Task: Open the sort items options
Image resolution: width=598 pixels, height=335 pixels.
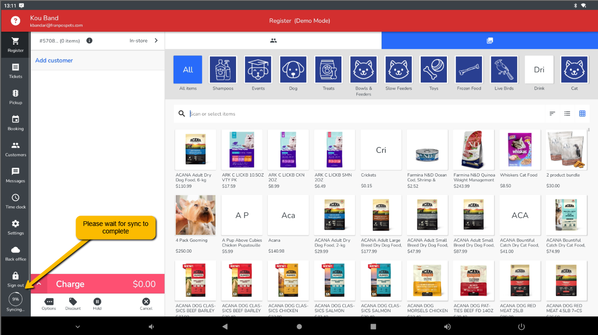Action: point(552,114)
